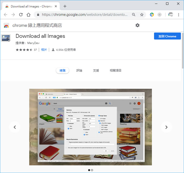Screen dimensions: 184x173
Task: Select the second carousel dot indicator
Action: (92, 170)
